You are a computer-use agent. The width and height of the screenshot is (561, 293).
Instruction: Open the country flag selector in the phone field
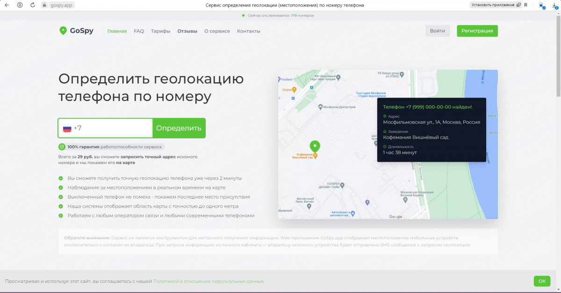coord(66,128)
